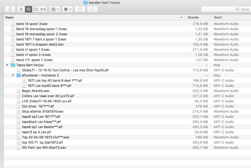
Task: Click the edit tags toolbar icon
Action: click(x=92, y=9)
